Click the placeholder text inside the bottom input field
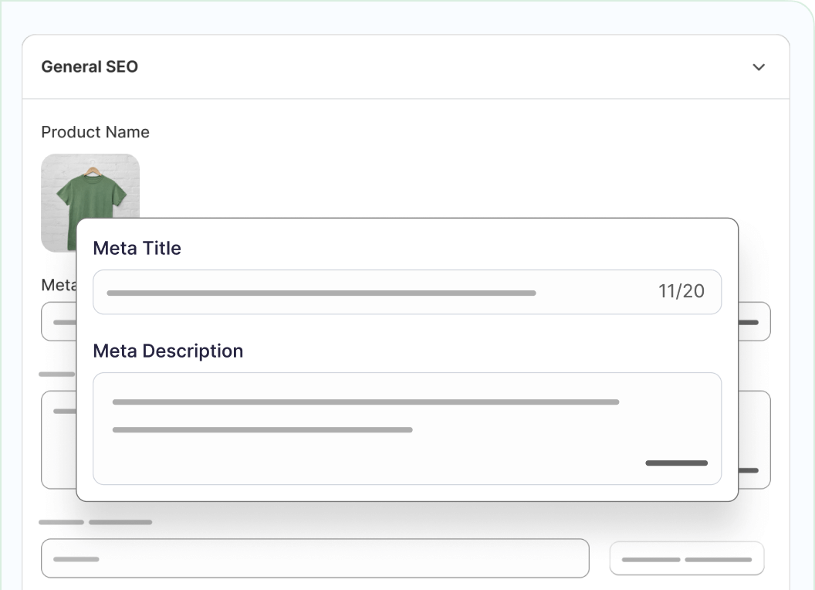815x590 pixels. point(76,558)
